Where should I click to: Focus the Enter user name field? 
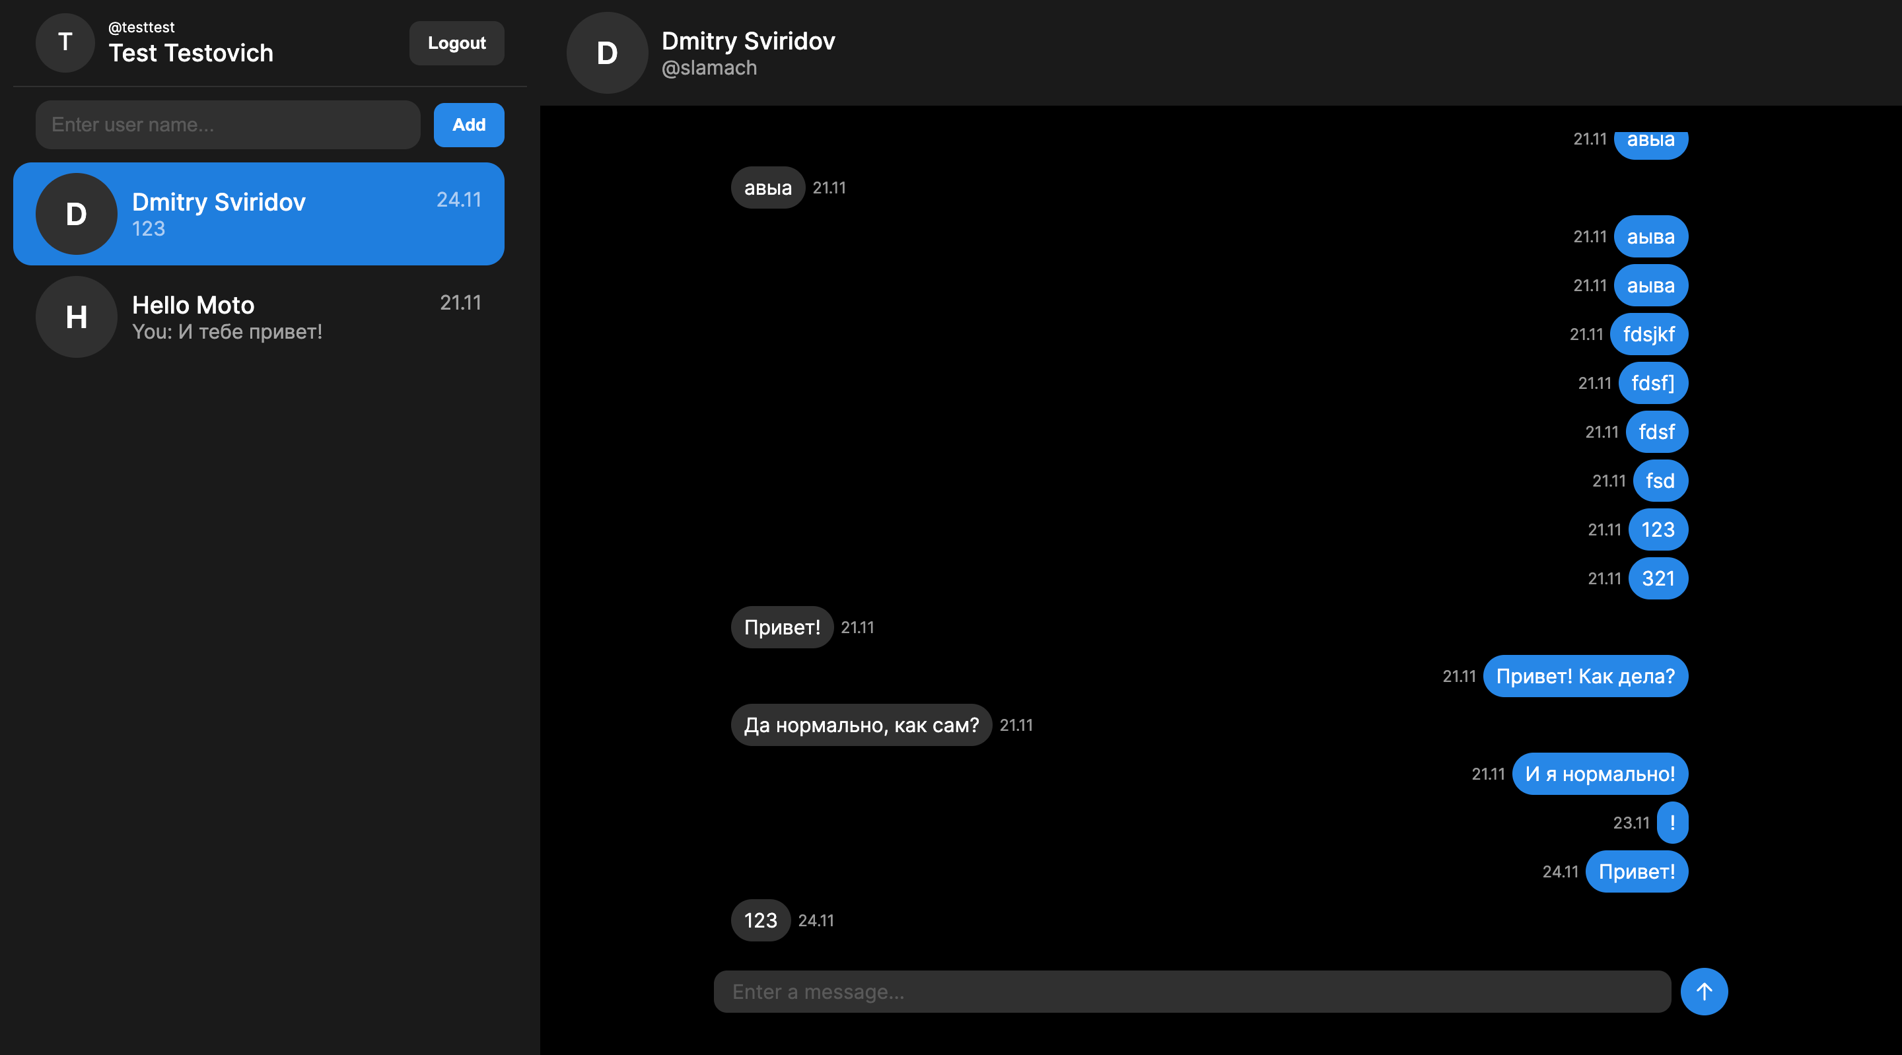tap(227, 125)
